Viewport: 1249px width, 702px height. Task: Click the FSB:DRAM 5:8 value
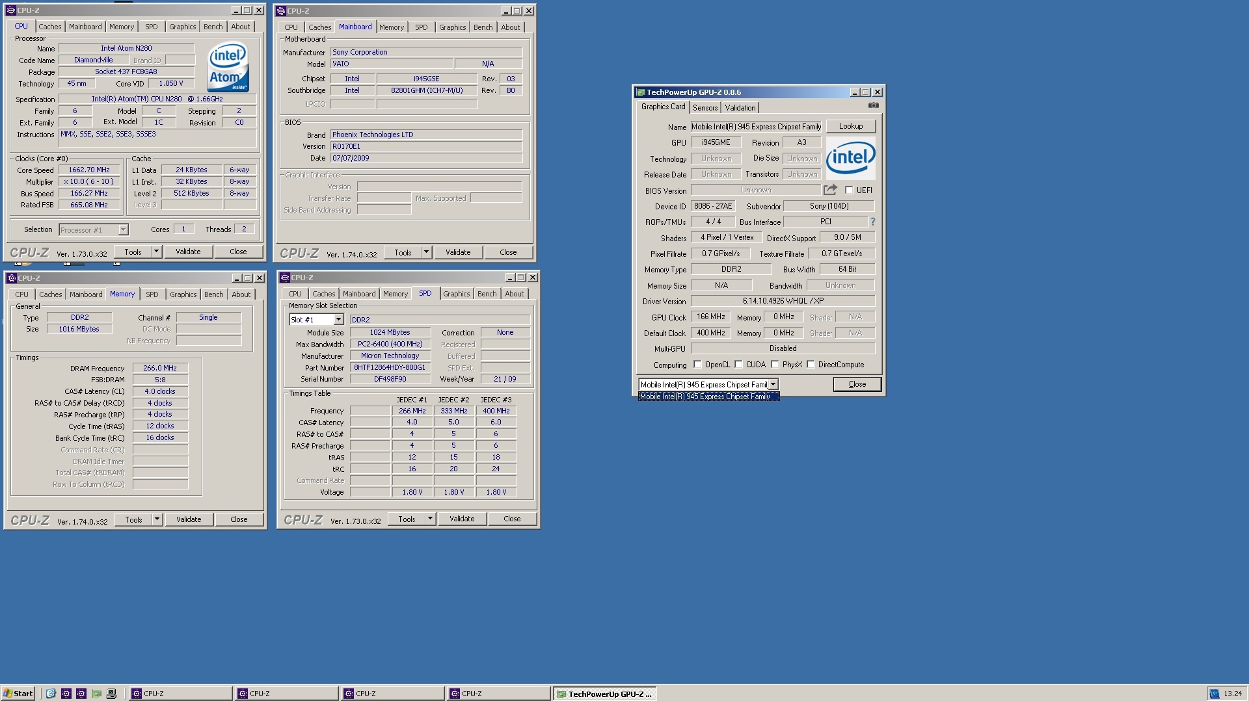[160, 380]
